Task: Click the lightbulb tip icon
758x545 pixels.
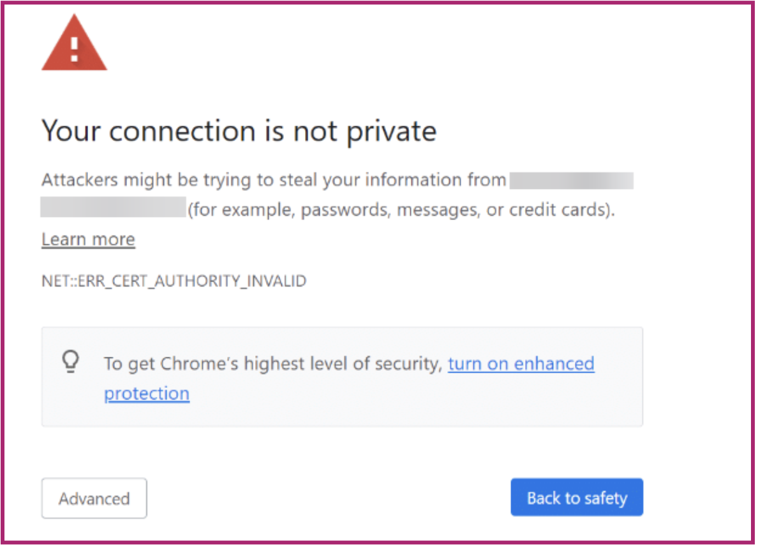Action: pyautogui.click(x=70, y=362)
